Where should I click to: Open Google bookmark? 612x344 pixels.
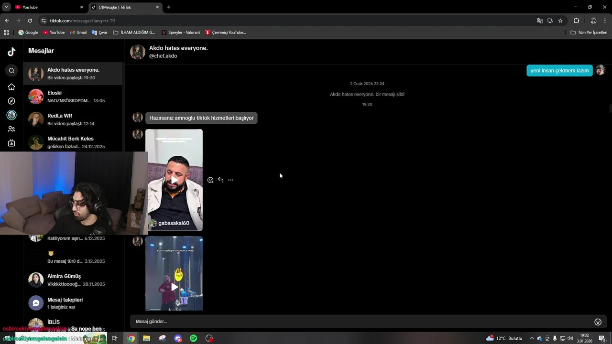(x=28, y=32)
